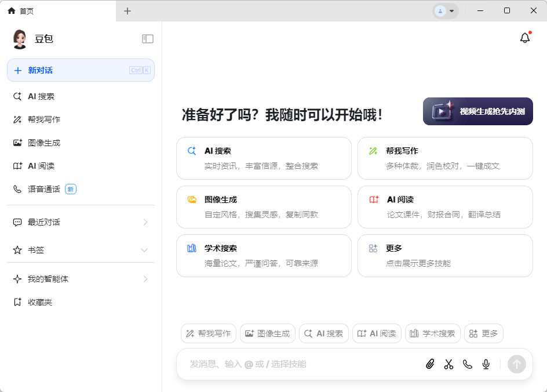The image size is (547, 392).
Task: Start a new chat with 新对话 button
Action: (81, 70)
